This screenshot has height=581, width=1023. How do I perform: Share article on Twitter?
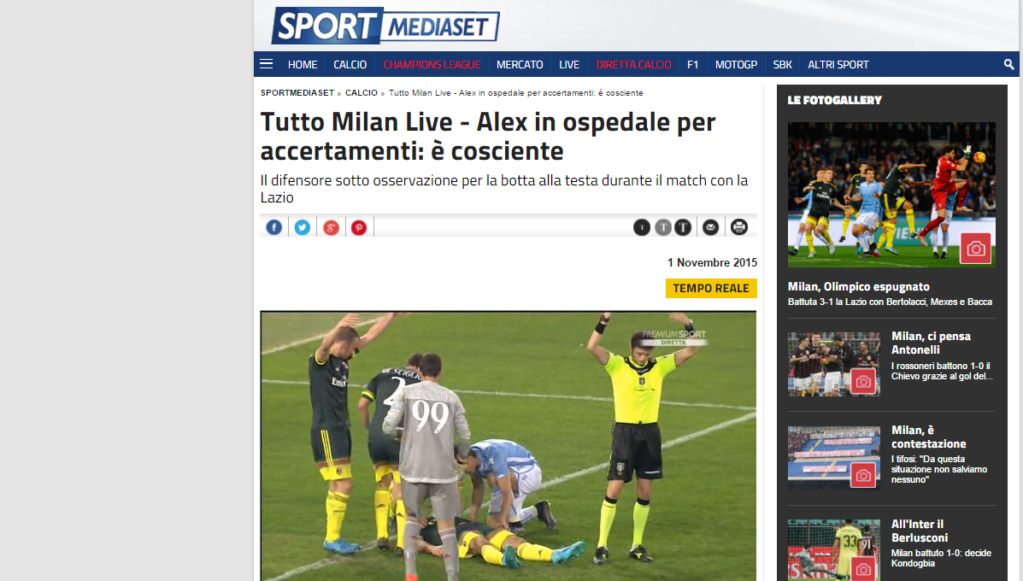click(302, 227)
